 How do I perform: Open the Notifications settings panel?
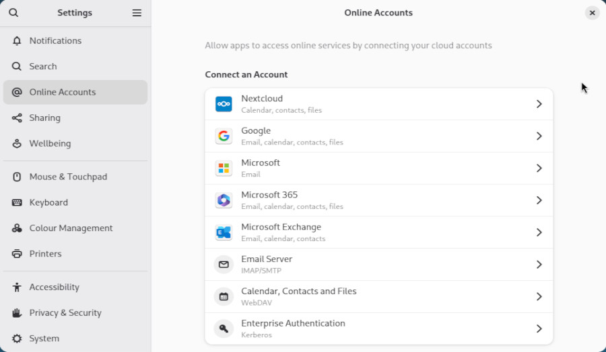[x=75, y=40]
